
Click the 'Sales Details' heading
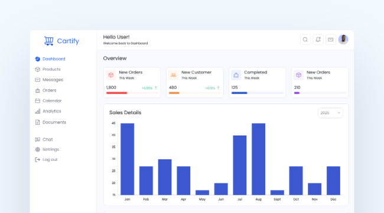click(x=125, y=112)
